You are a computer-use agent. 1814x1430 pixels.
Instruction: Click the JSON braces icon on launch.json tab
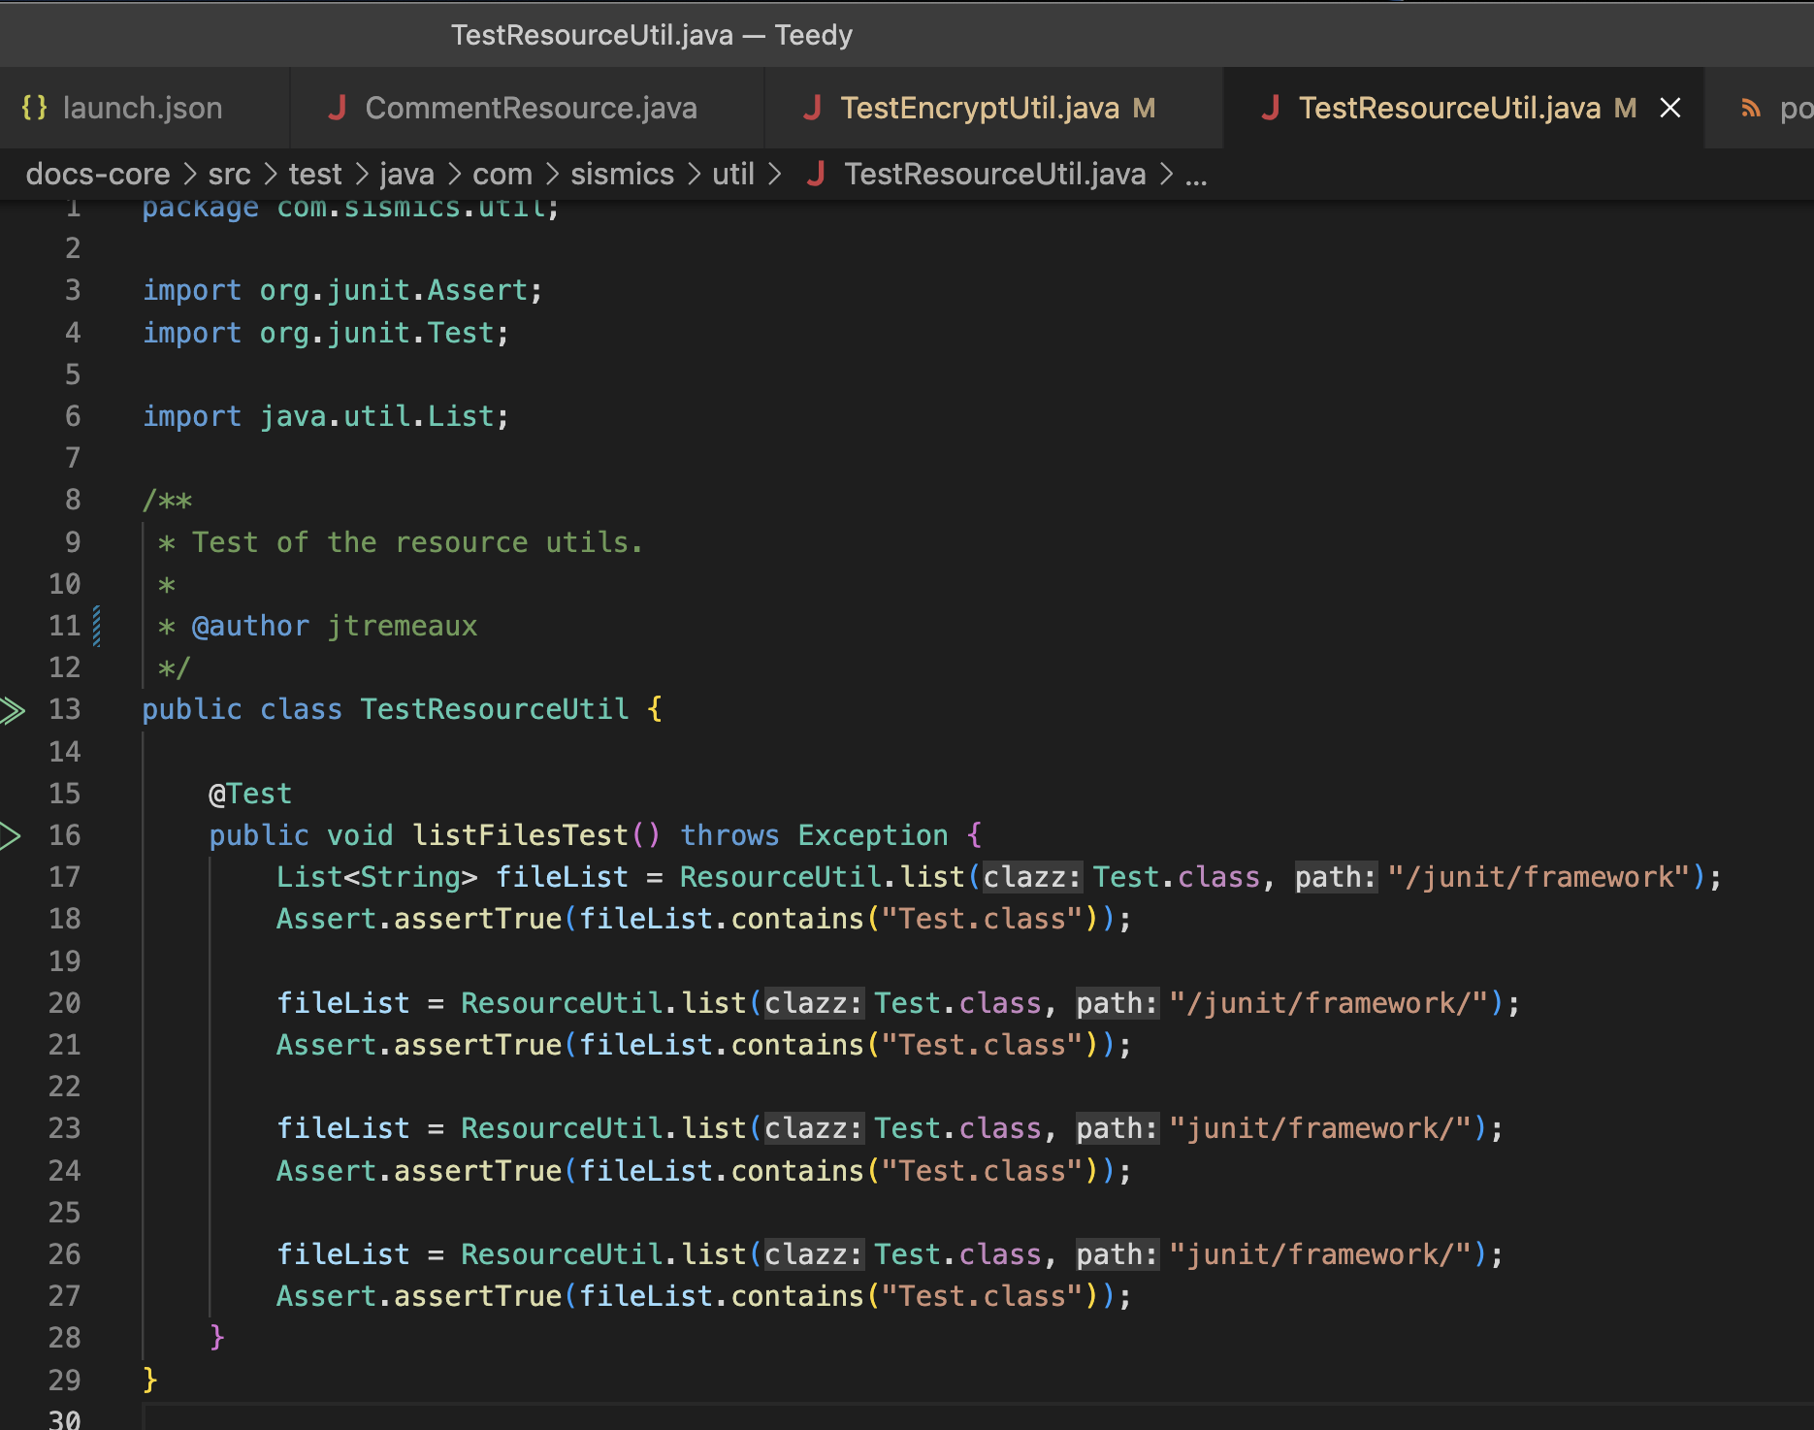(34, 108)
